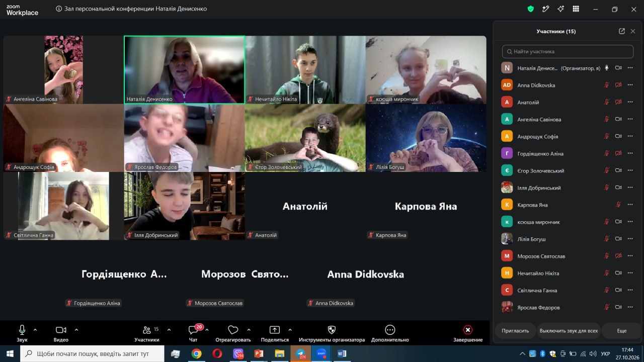Switch the УКР keyboard language indicator

[x=606, y=353]
